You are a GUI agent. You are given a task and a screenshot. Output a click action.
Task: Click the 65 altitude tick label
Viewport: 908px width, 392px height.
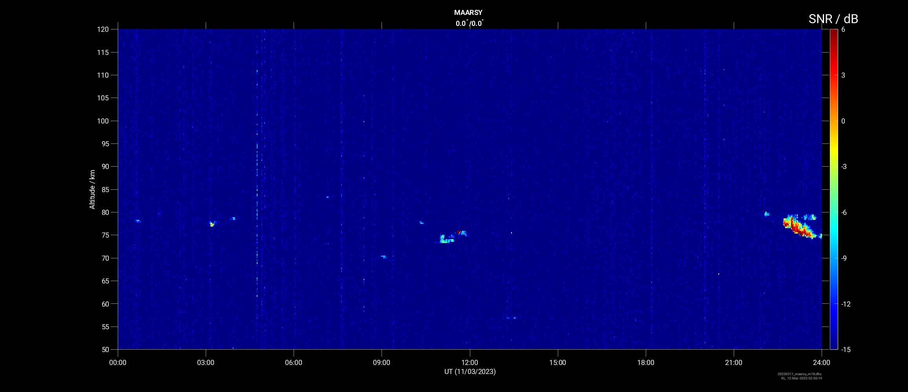[104, 281]
